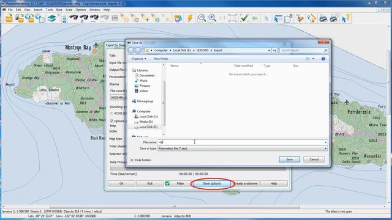Open the Save as type combo box
Screen dimensions: 392x220
pos(243,148)
